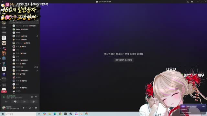Image resolution: width=207 pixels, height=116 pixels.
Task: Expand headphone output options arrow
Action: [x=32, y=108]
